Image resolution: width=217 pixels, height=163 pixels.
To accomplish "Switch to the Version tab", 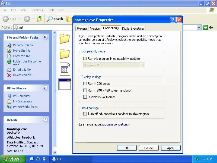I will (x=95, y=29).
